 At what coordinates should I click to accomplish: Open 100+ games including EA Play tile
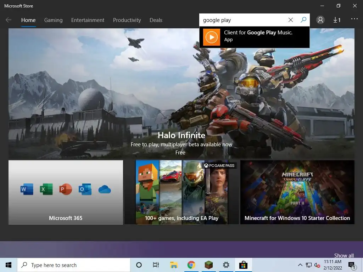coord(181,192)
